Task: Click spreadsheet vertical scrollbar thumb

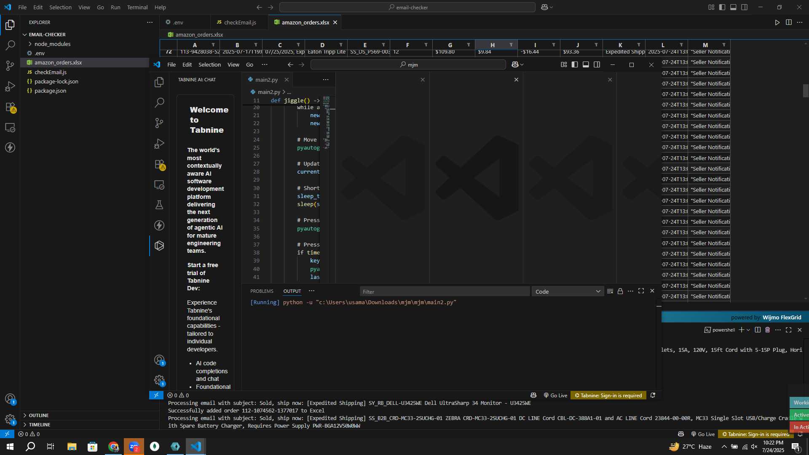Action: coord(806,91)
